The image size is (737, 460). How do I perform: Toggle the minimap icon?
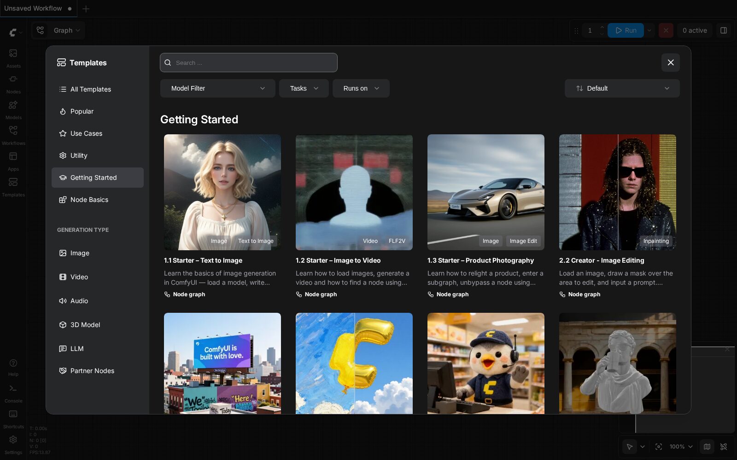click(x=707, y=447)
